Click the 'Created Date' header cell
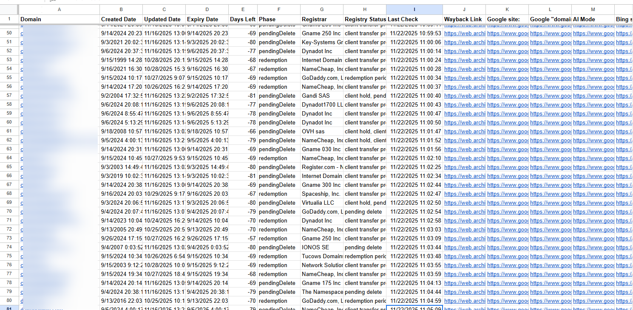Viewport: 633px width, 310px height. [x=121, y=19]
